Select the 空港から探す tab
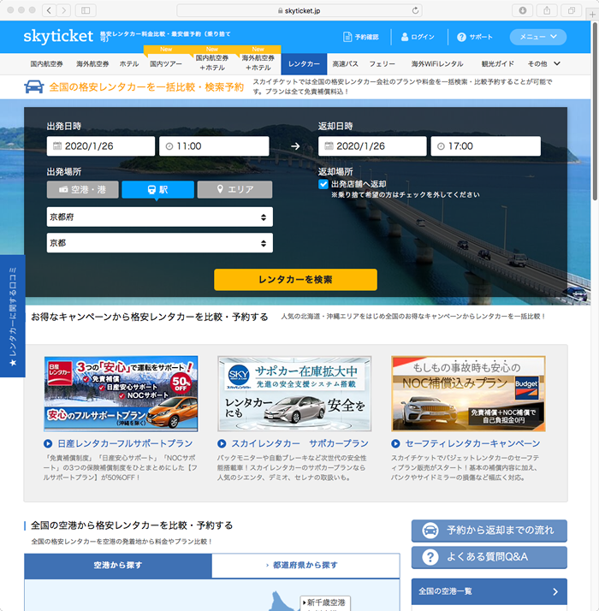The height and width of the screenshot is (611, 599). click(x=118, y=566)
